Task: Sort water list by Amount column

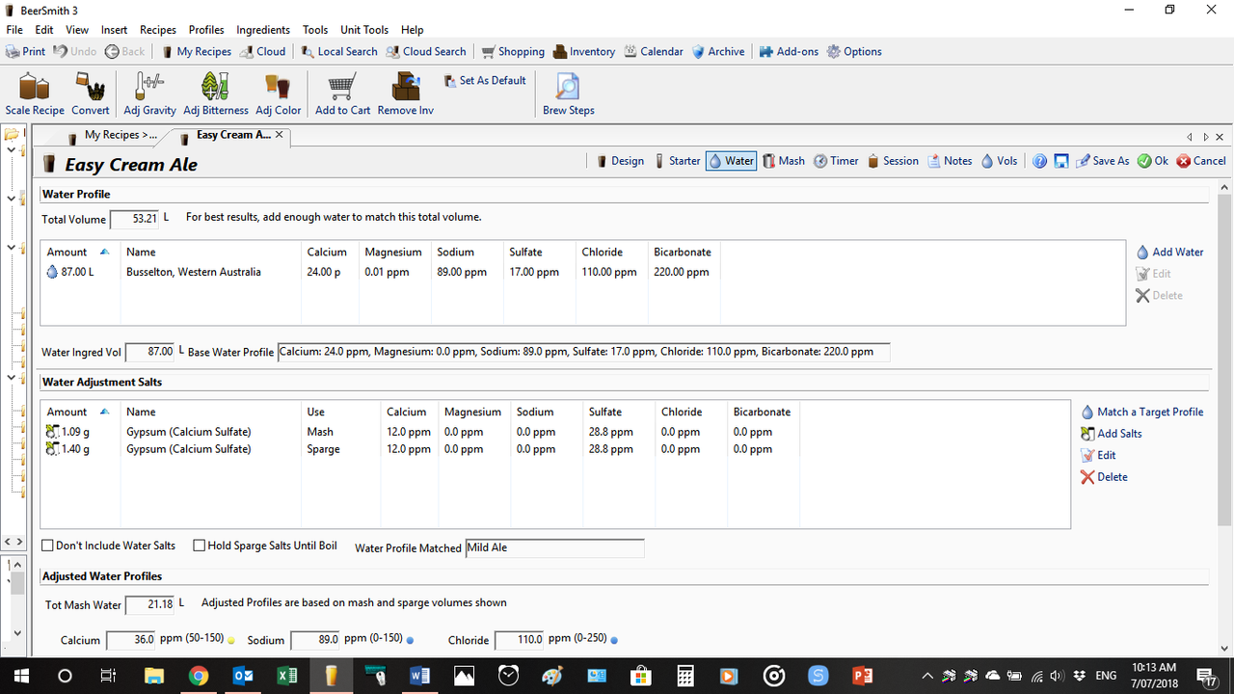Action: pos(81,252)
